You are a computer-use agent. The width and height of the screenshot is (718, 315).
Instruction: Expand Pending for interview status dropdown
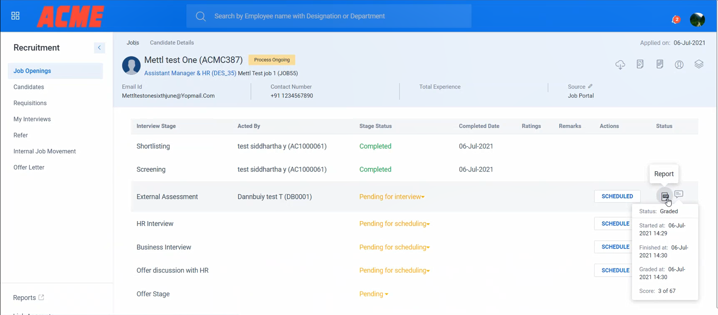point(392,197)
